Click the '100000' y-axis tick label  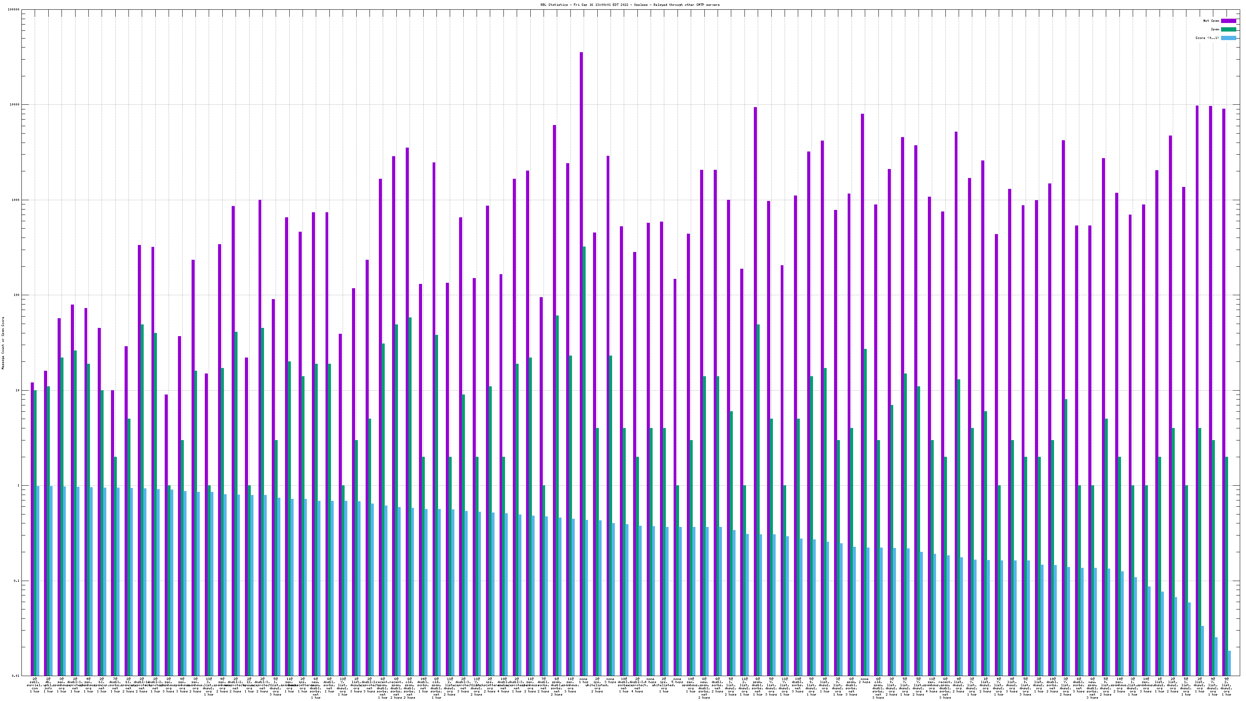coord(14,10)
